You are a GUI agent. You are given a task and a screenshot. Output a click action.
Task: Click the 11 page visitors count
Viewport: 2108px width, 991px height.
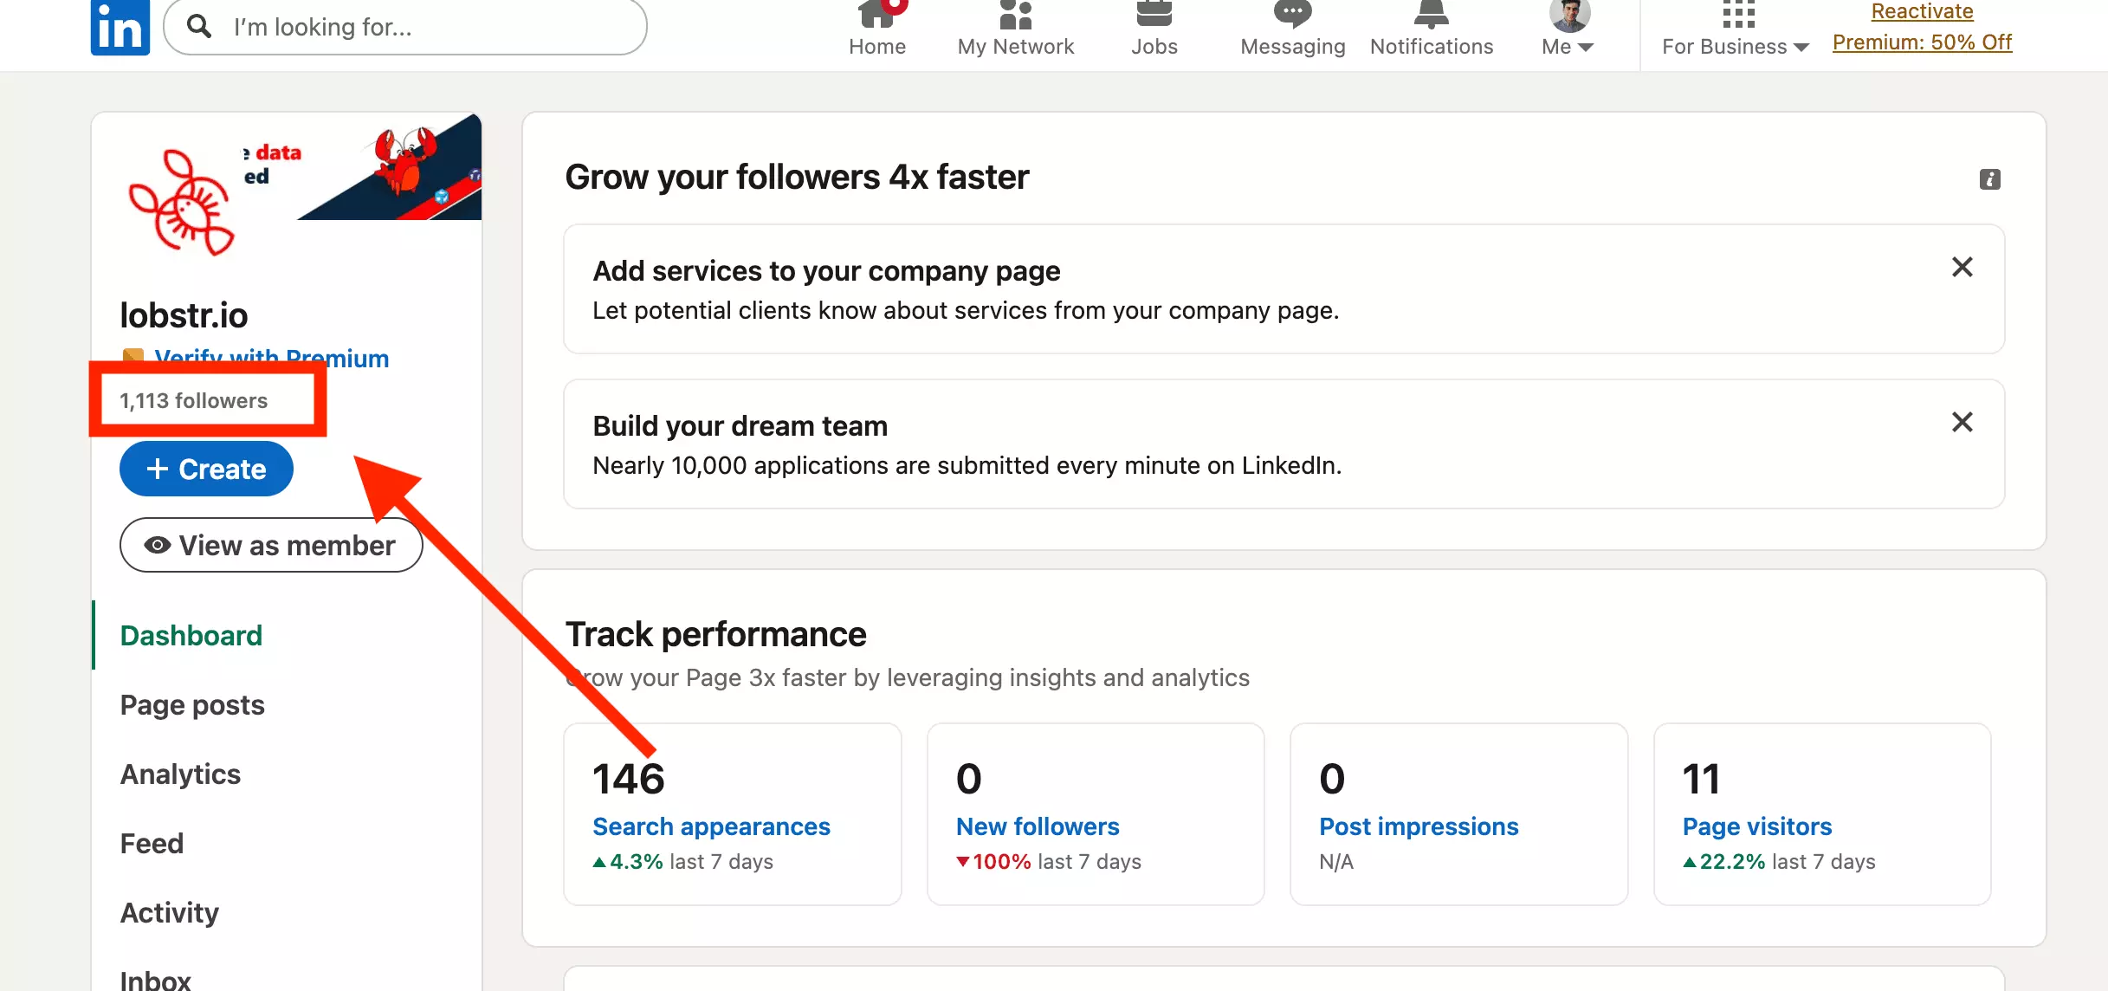[x=1701, y=778]
